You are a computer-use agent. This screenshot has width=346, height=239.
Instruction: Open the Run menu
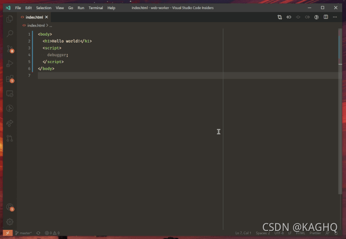pos(81,8)
